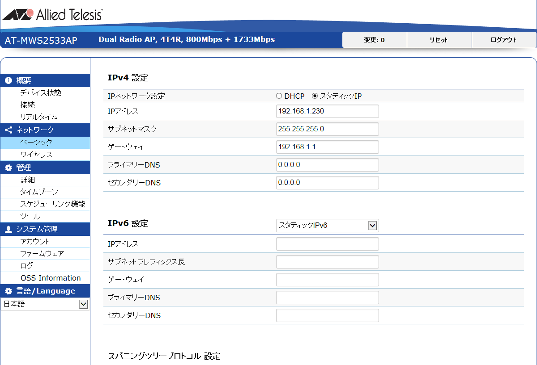Click the share icon beside ネットワーク

[x=8, y=130]
